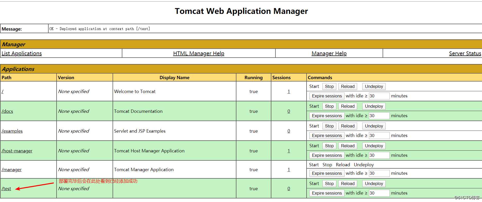Expire sessions for /host-manager
The width and height of the screenshot is (482, 202).
[x=327, y=155]
